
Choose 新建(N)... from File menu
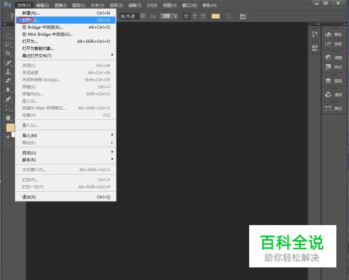(66, 13)
